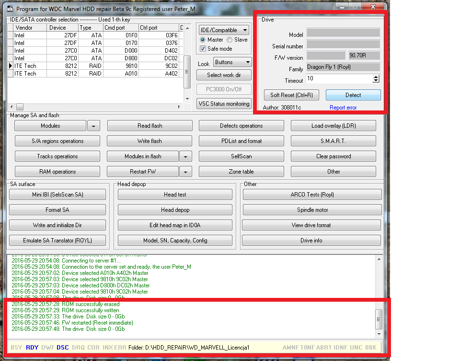The image size is (460, 361).
Task: Click the Family field Dragon Fly 1 (Royl)
Action: (x=343, y=67)
